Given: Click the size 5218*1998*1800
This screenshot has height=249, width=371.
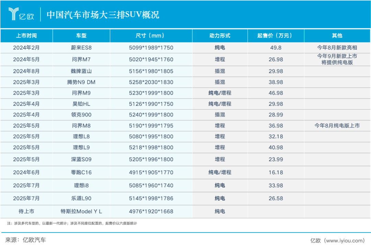Looking at the screenshot, I should click(x=151, y=147).
